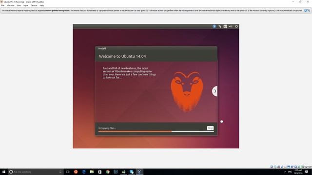
Task: Dismiss the mouse integration notification
Action: click(x=305, y=11)
